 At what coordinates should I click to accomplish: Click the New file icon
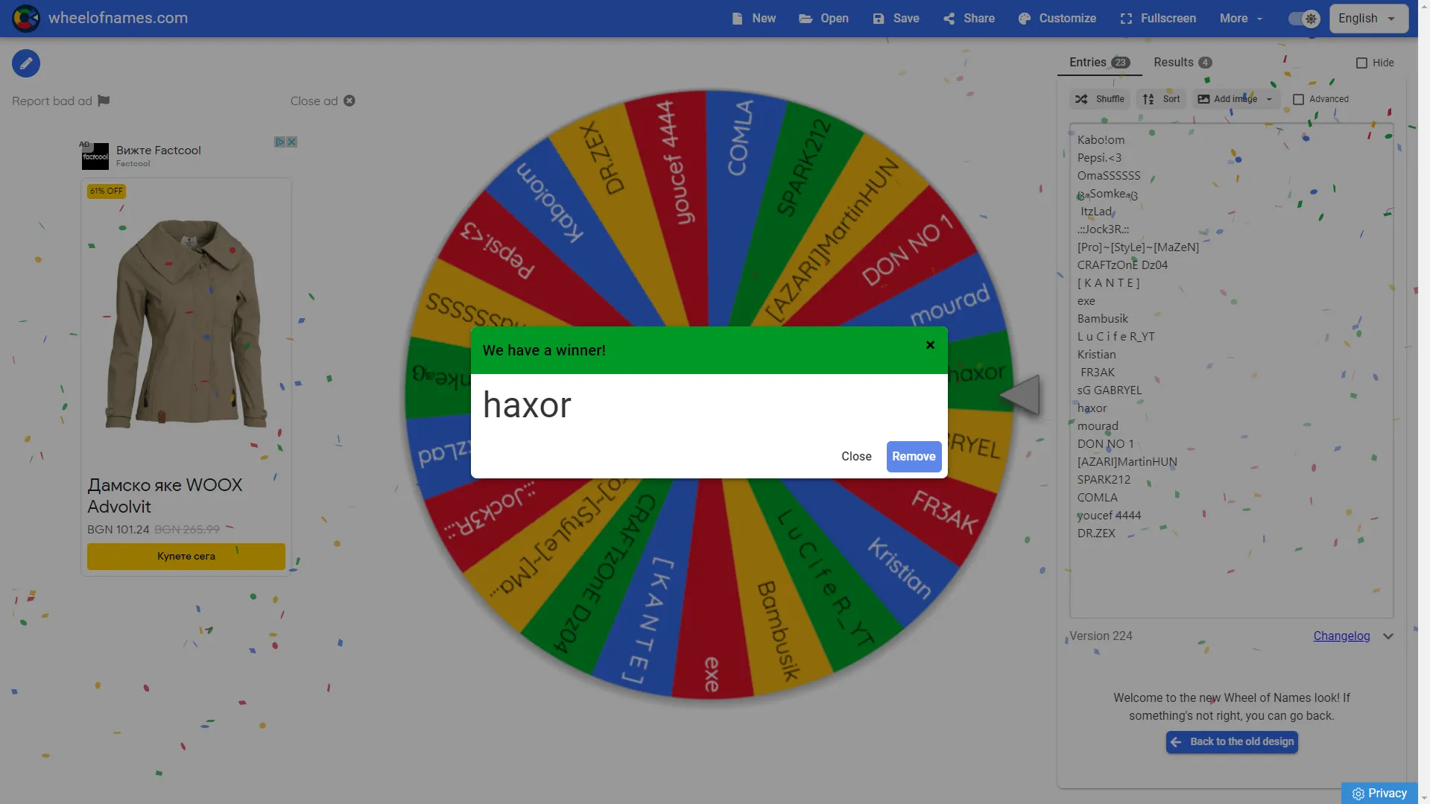click(x=737, y=19)
